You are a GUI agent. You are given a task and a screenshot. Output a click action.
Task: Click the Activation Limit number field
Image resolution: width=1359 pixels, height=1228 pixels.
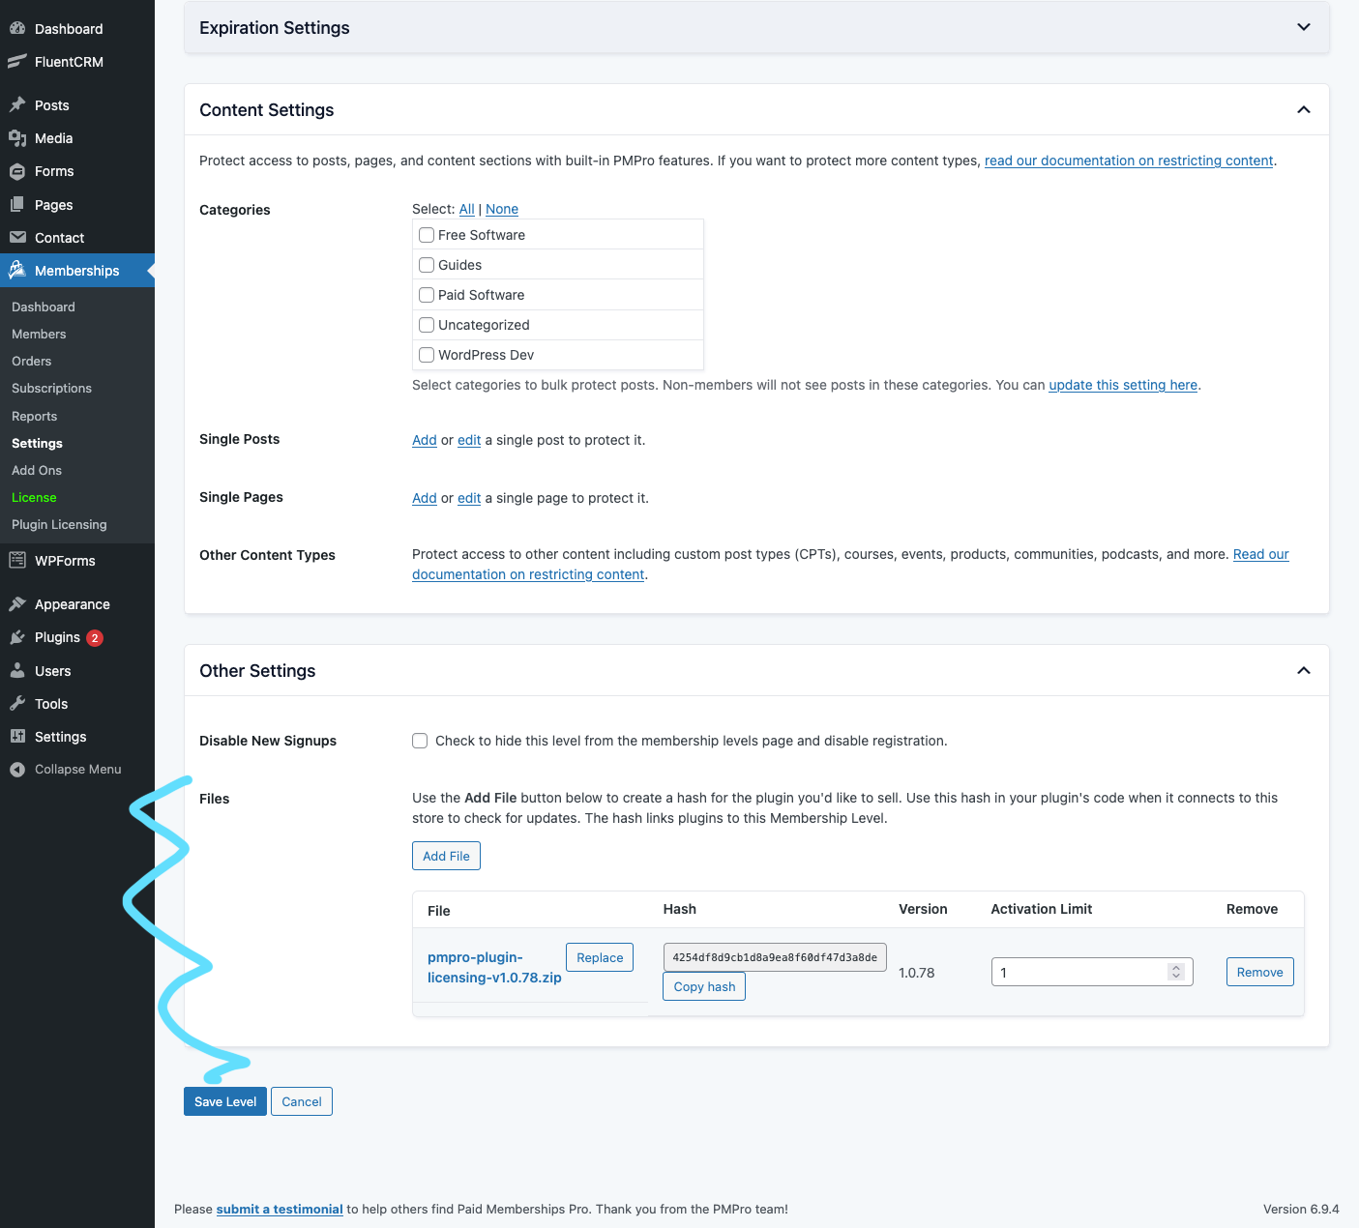[1092, 972]
